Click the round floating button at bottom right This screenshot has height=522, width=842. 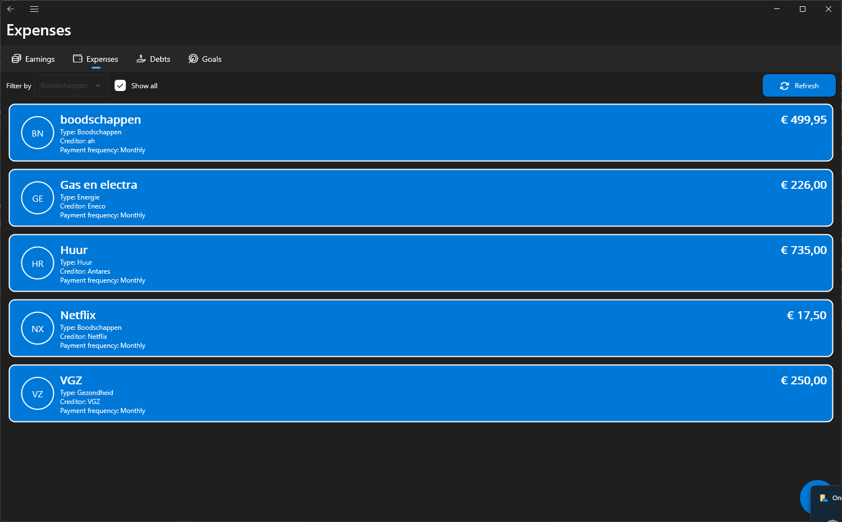817,497
